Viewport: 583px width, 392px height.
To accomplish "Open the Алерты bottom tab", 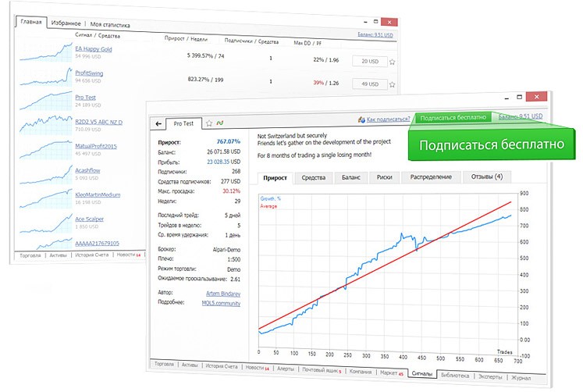I will point(286,369).
